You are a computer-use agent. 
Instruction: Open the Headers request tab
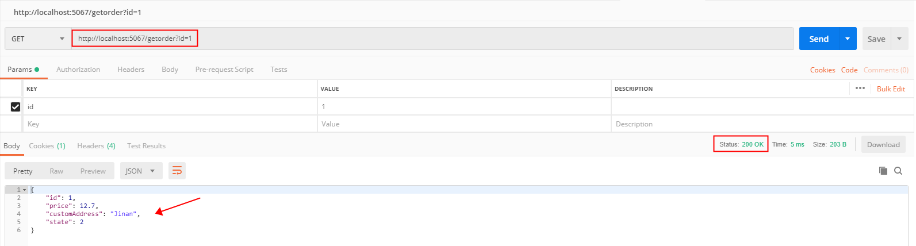tap(131, 70)
